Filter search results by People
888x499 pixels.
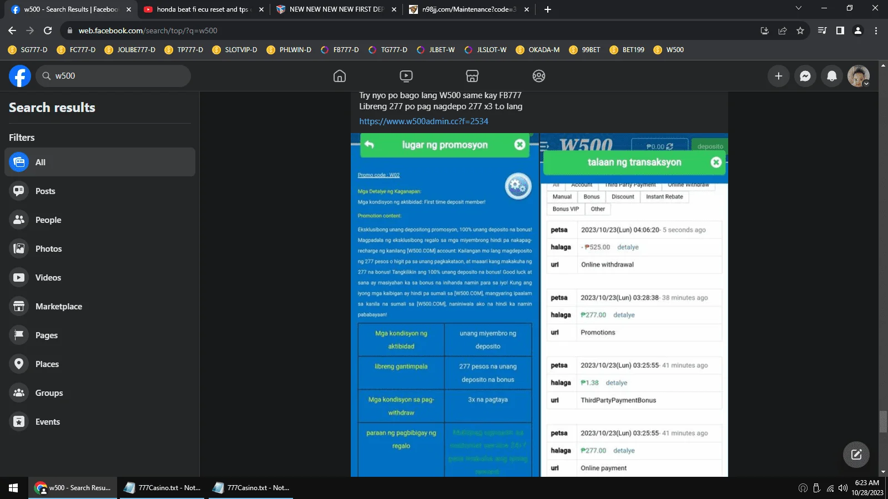100,220
